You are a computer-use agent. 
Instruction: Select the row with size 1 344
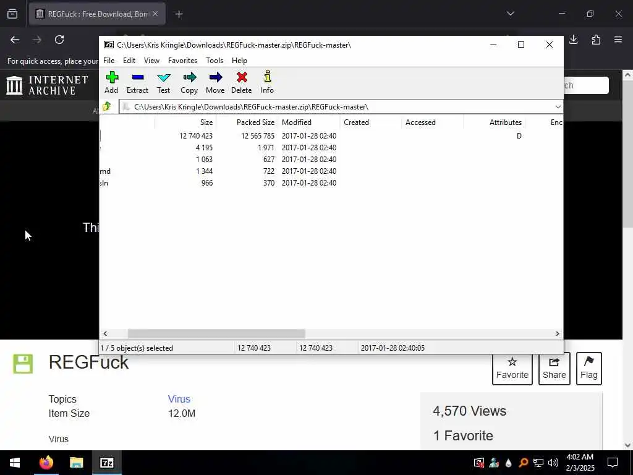pos(331,171)
